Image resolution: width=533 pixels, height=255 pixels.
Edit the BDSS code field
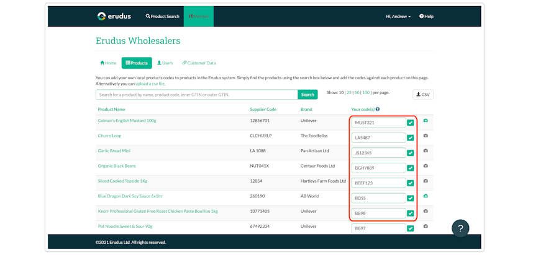(379, 198)
